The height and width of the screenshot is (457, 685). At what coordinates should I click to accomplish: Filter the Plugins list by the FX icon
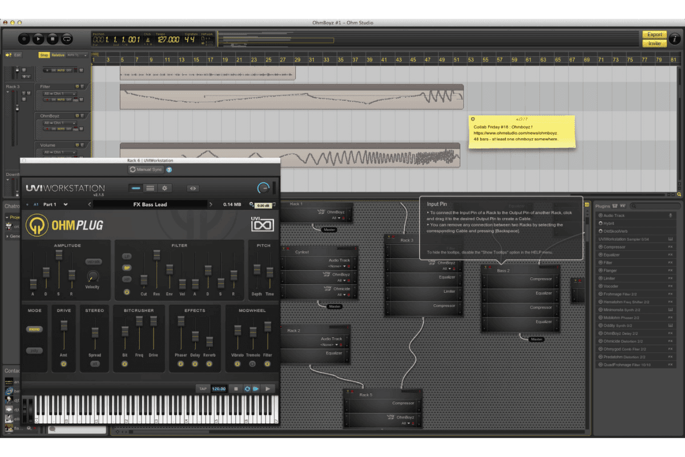[x=622, y=206]
